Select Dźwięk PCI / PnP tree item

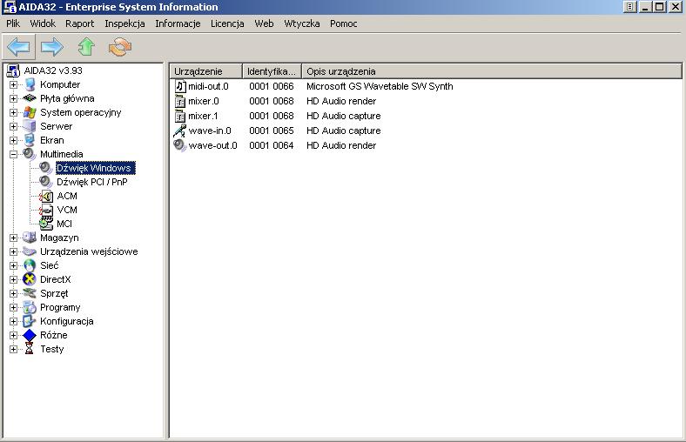pyautogui.click(x=92, y=182)
